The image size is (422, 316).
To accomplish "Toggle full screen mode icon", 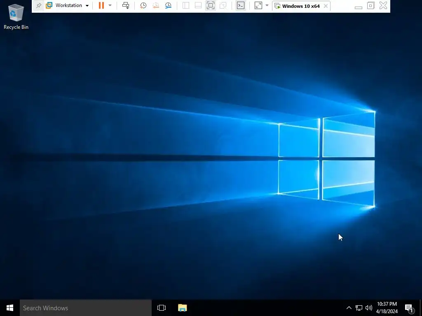I will pos(211,5).
